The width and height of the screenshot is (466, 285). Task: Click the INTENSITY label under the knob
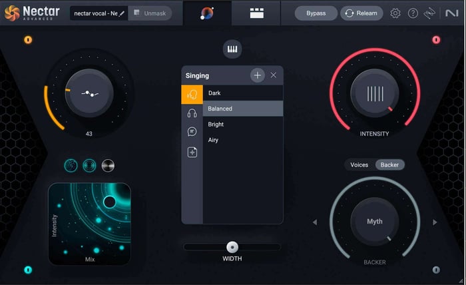tap(374, 134)
